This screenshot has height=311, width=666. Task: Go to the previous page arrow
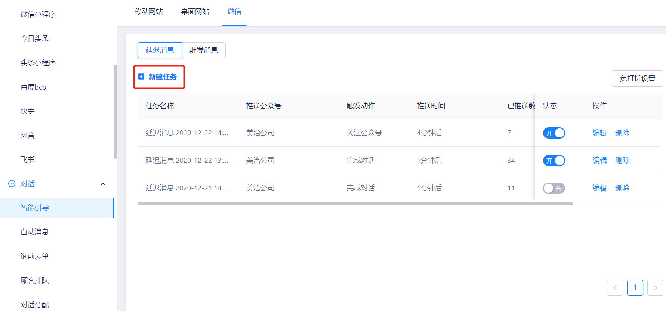tap(615, 287)
